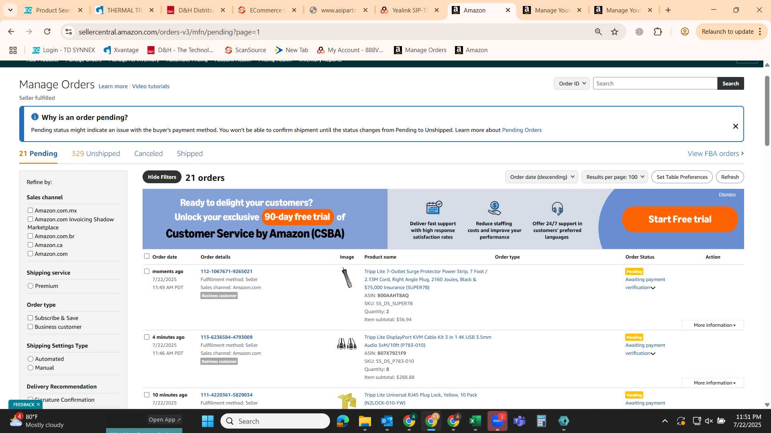Screen dimensions: 771x433
Task: Close the Why is an order pending notice
Action: pos(735,126)
